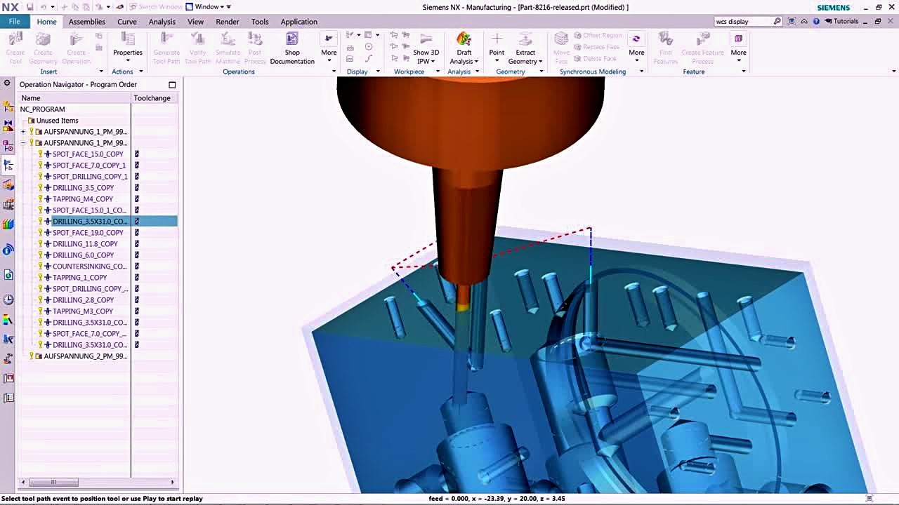Image resolution: width=899 pixels, height=505 pixels.
Task: Select TAPPING_1_COPY operation
Action: [80, 278]
